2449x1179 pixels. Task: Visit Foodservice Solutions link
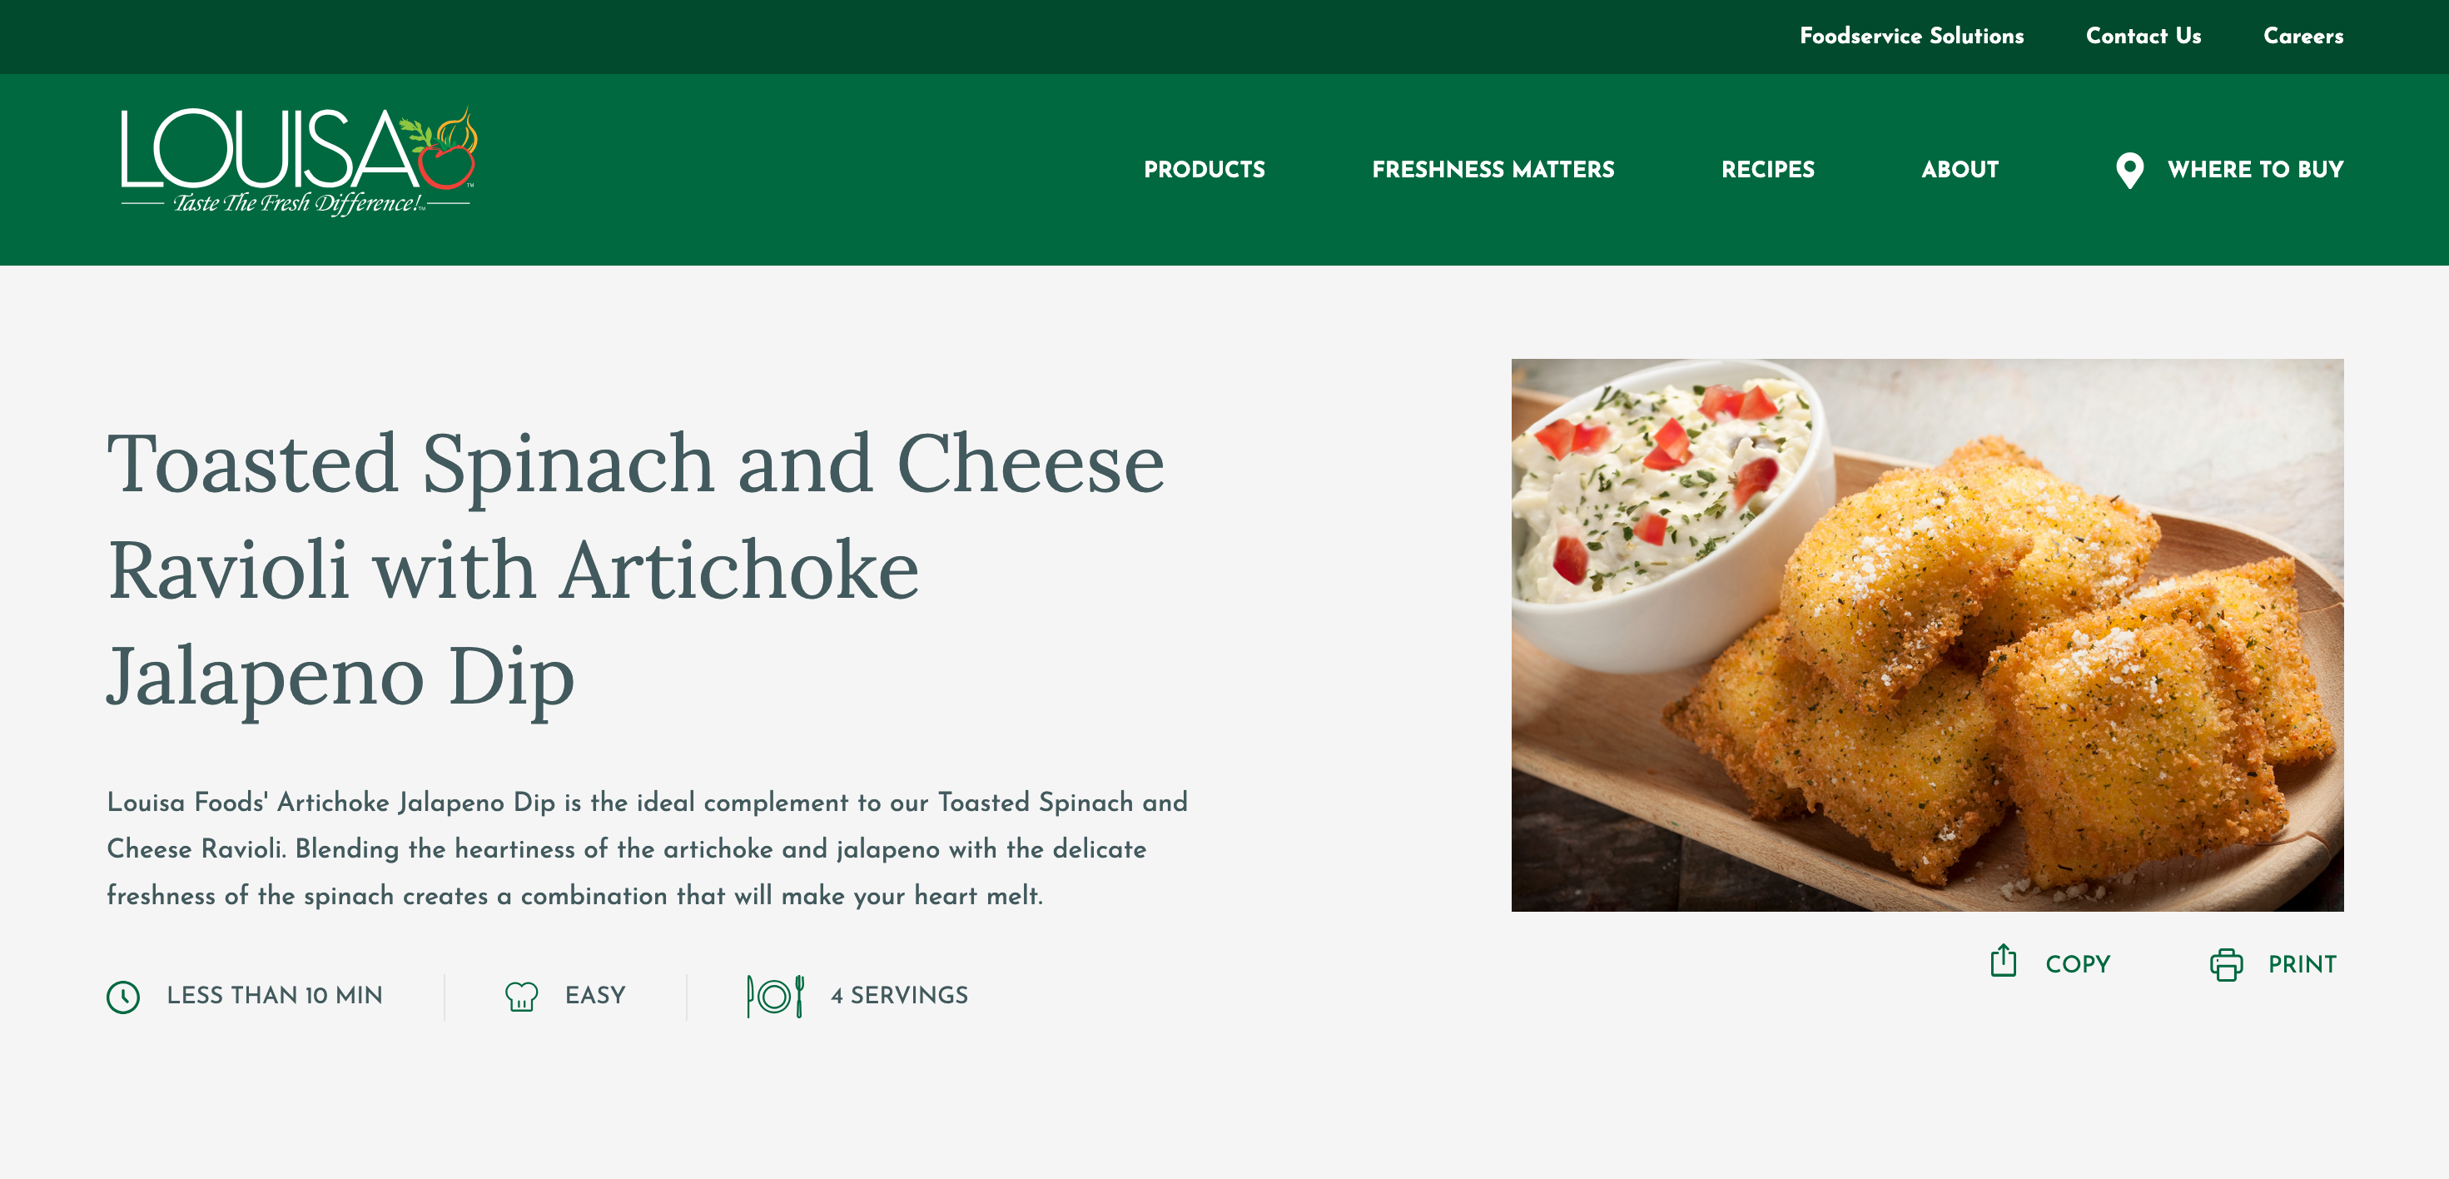pyautogui.click(x=1911, y=36)
